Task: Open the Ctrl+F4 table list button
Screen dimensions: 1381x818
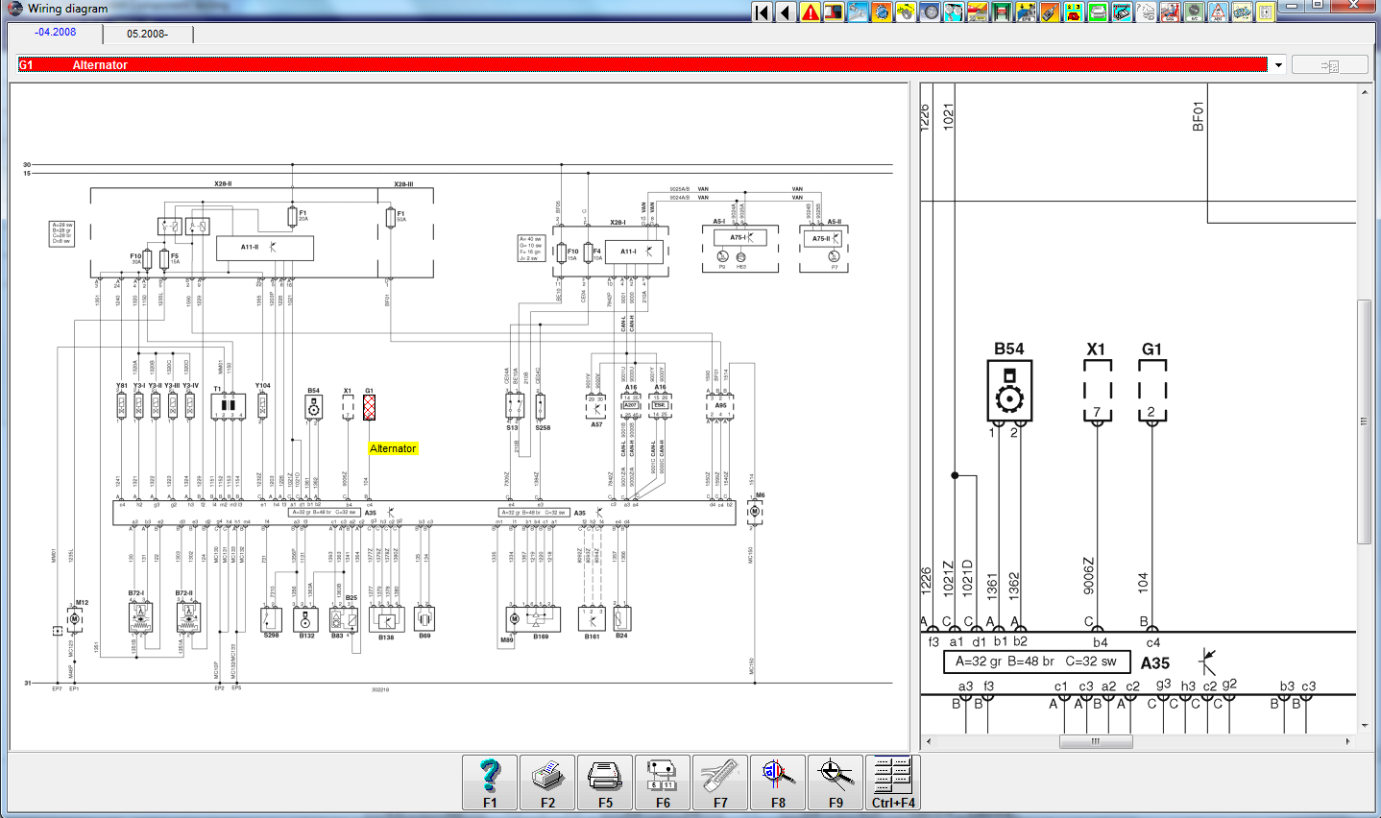Action: [x=893, y=782]
